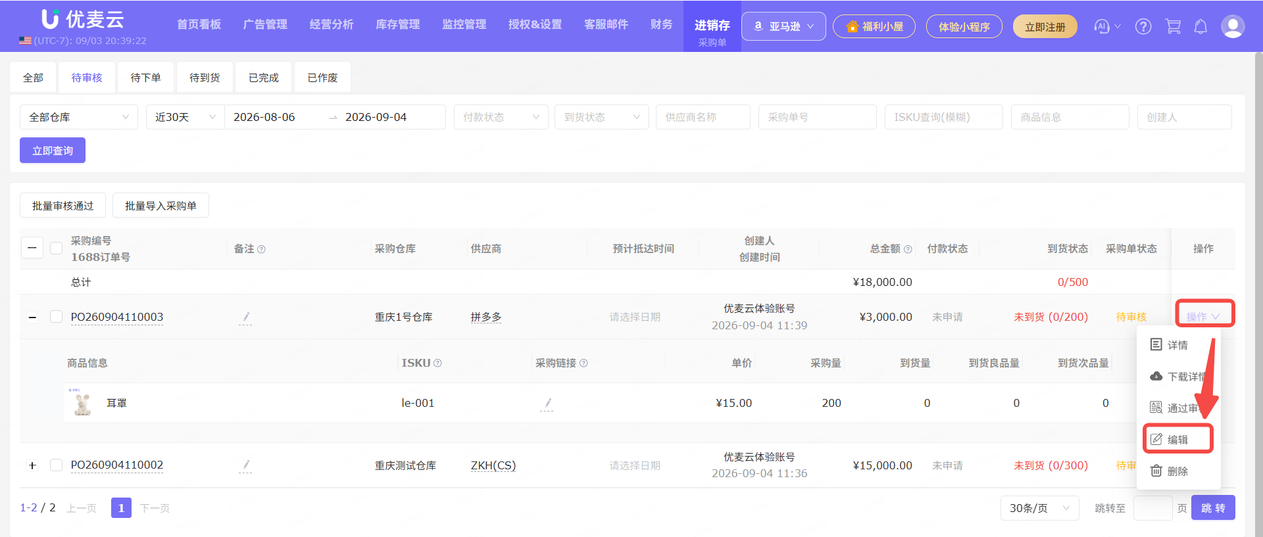Click the US flag timezone icon
The image size is (1263, 537).
[25, 41]
